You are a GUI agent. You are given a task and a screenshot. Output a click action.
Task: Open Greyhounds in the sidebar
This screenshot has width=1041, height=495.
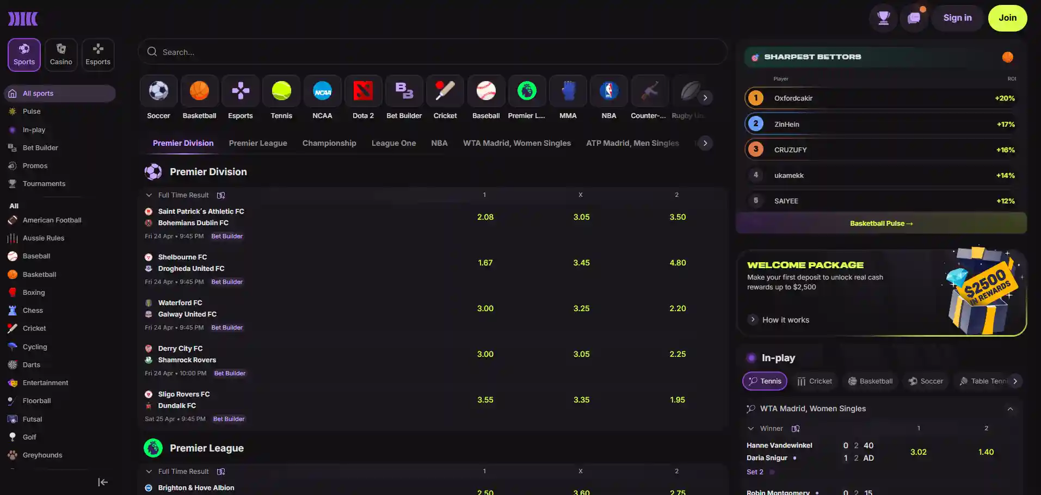(42, 455)
